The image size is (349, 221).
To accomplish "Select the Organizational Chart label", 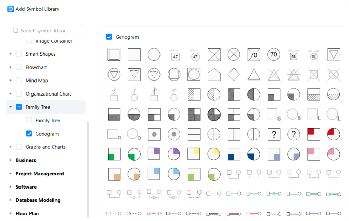I will 48,94.
